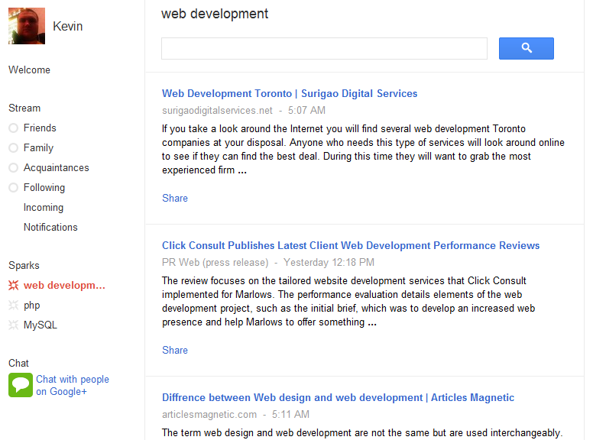Open the Acquaintances stream
593x440 pixels.
click(x=57, y=167)
